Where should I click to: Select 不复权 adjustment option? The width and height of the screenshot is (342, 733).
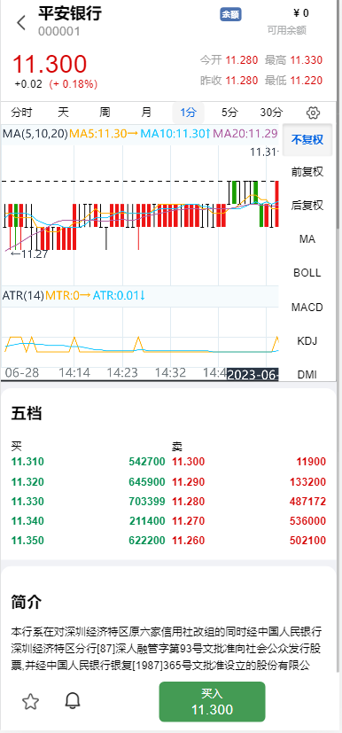point(307,140)
